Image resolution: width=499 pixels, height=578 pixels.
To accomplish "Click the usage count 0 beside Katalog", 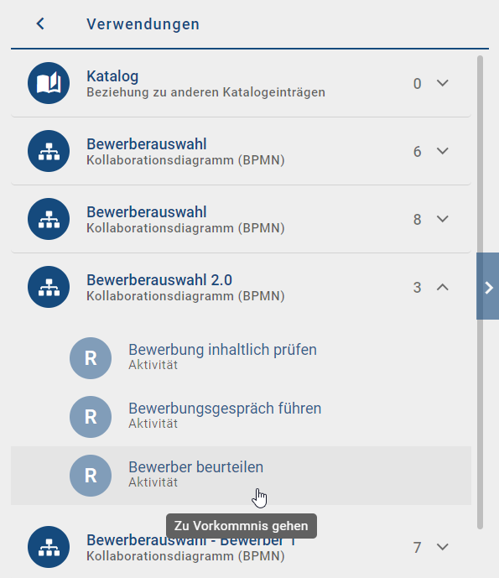I will coord(417,84).
